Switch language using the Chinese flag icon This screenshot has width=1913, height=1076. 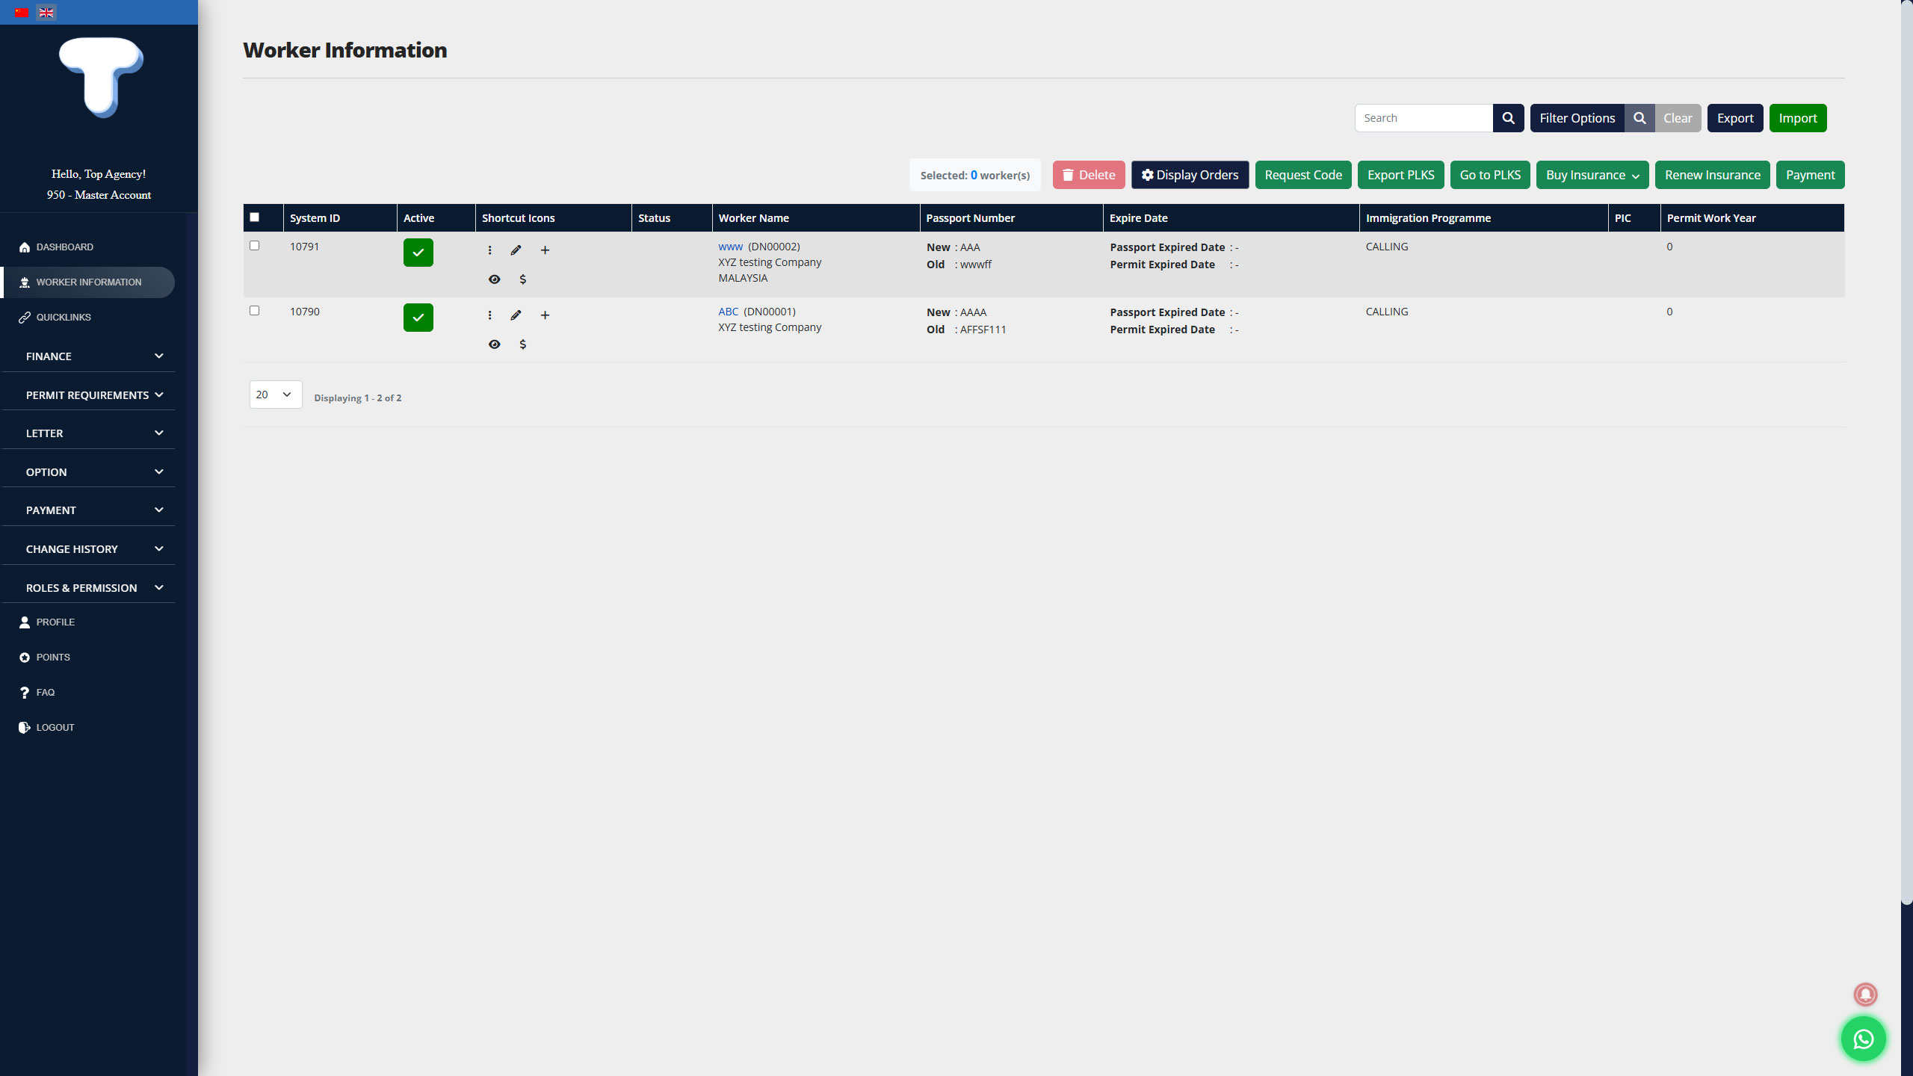[22, 13]
